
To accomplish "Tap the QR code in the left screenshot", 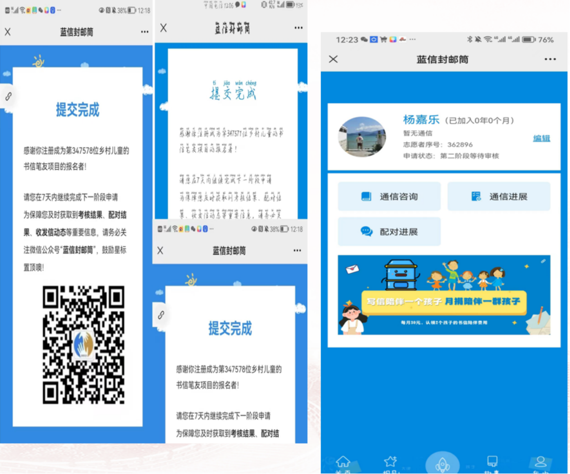I will (84, 345).
